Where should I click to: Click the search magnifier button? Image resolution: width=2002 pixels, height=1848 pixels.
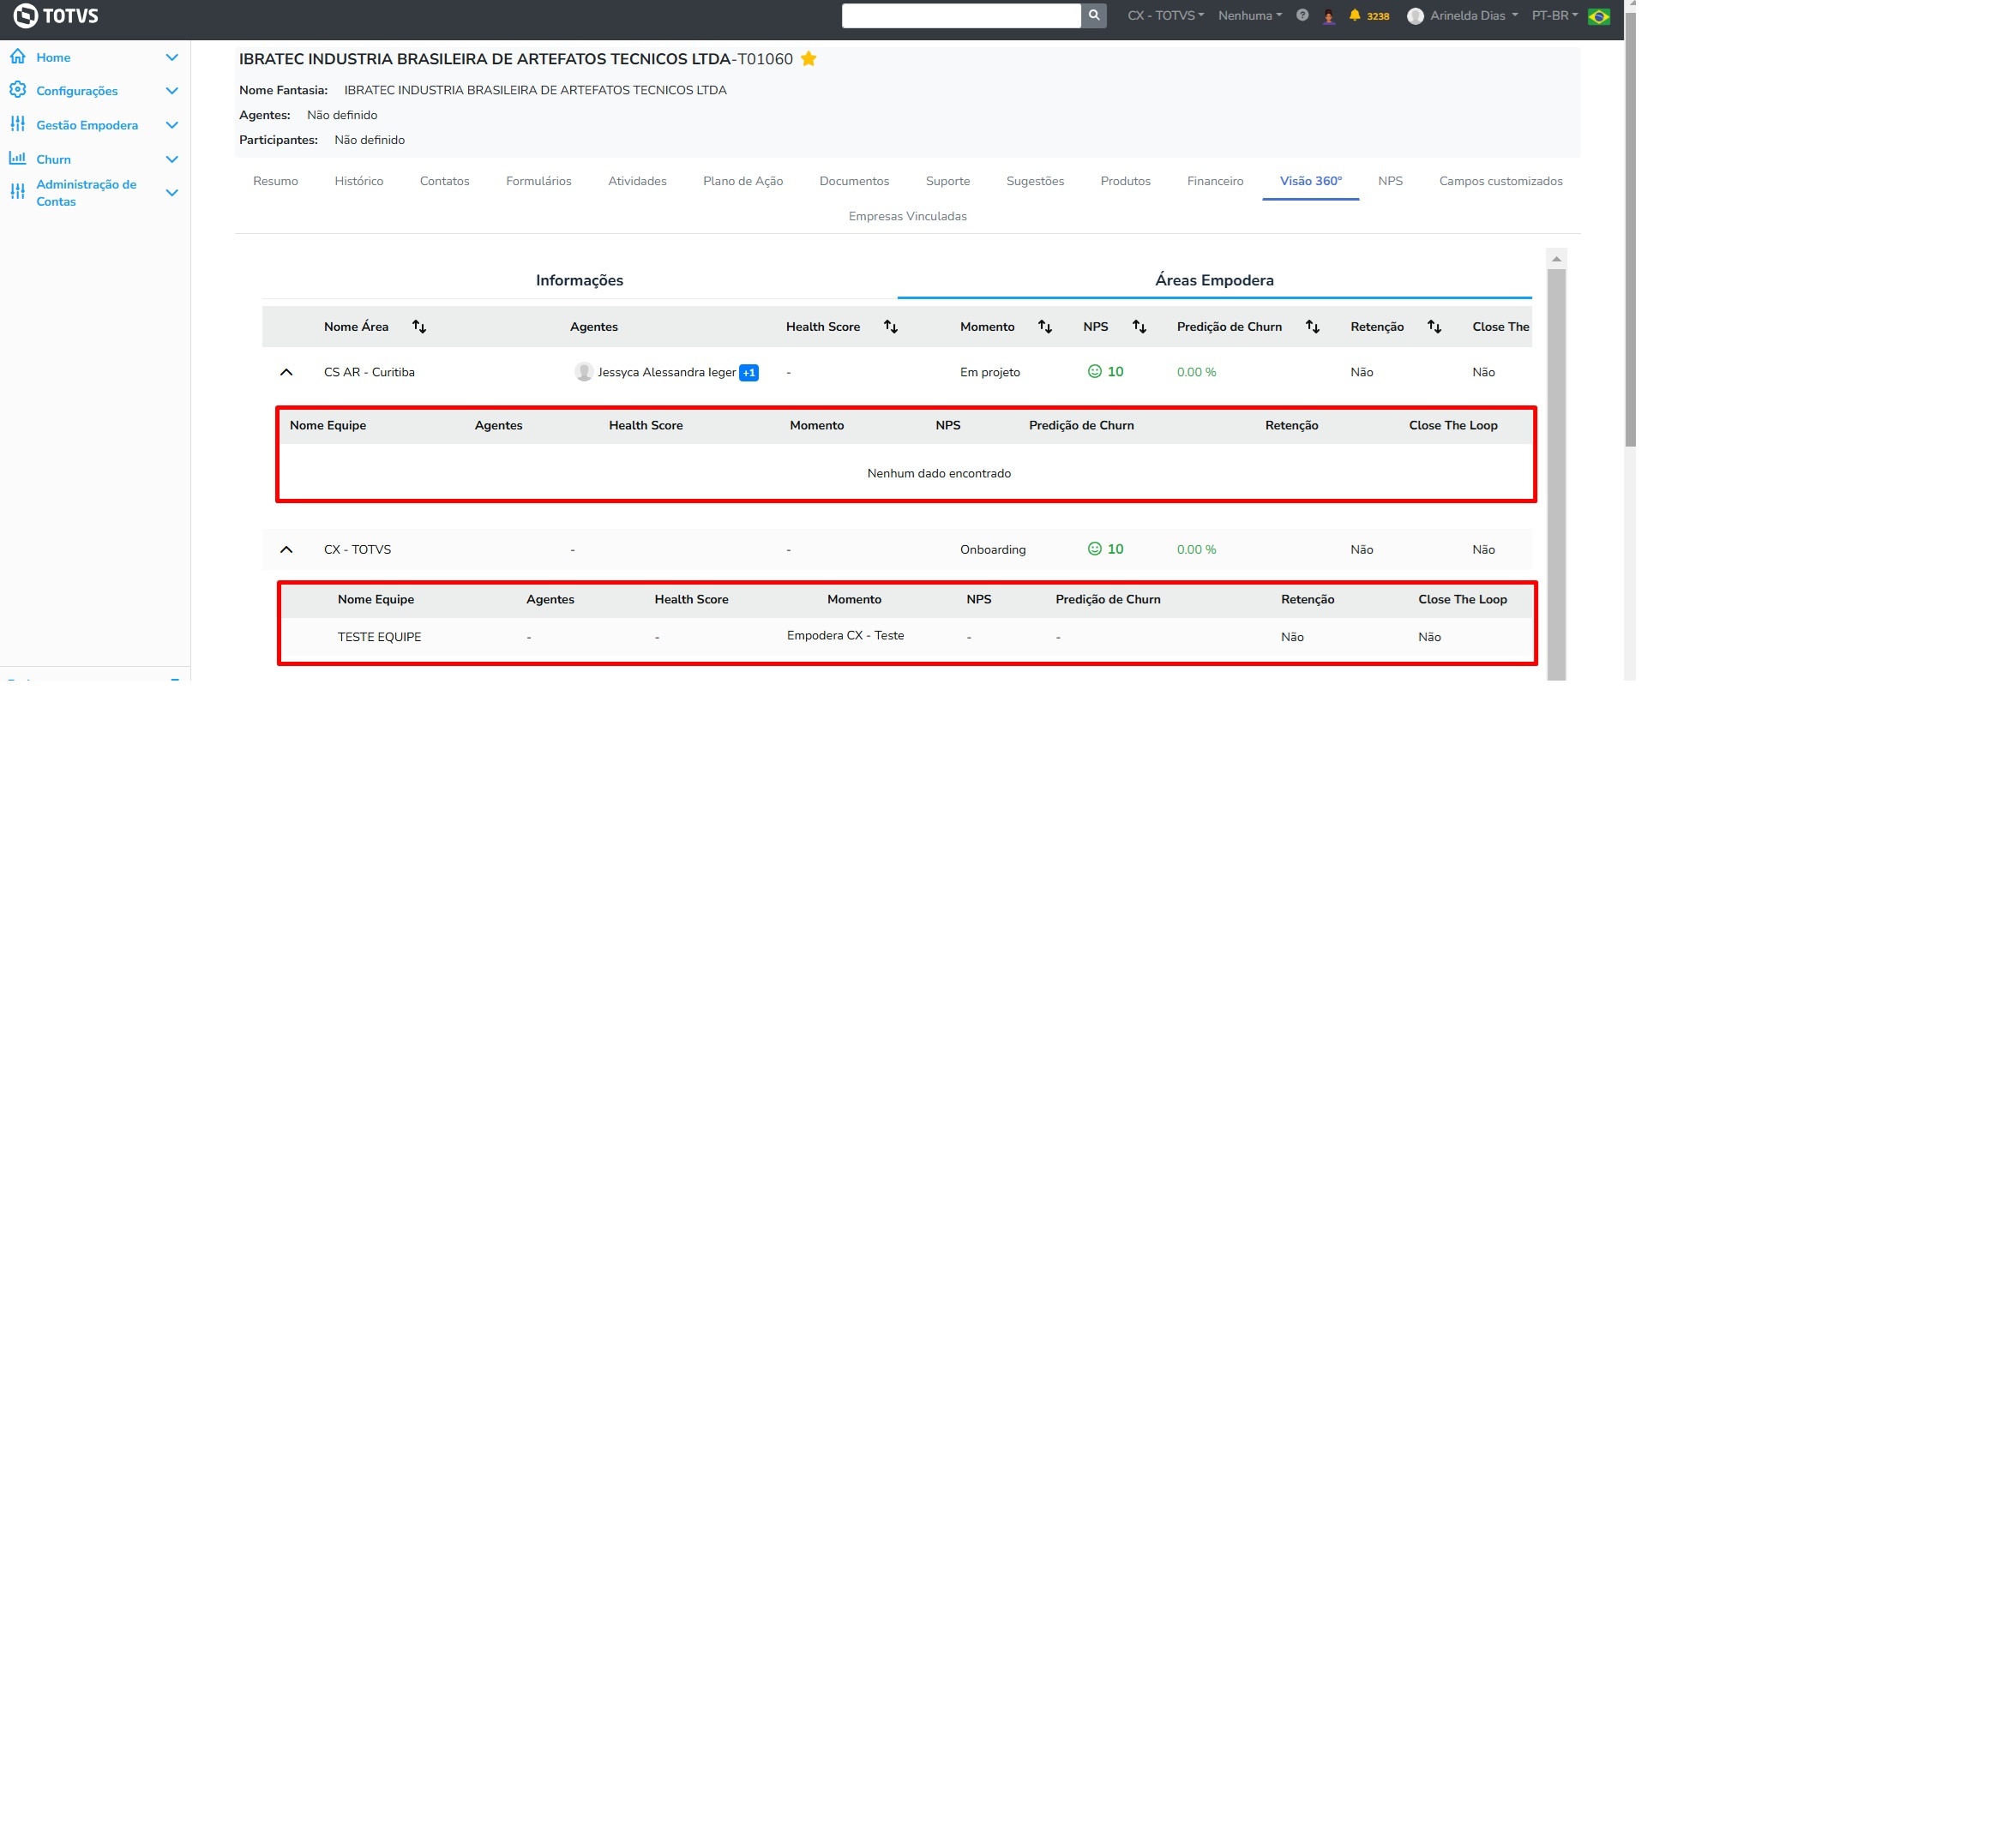click(x=1093, y=15)
